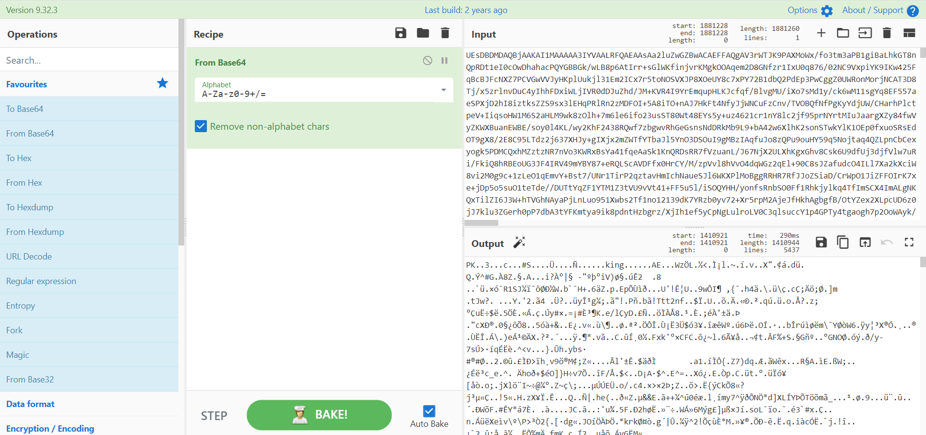Select To Base64 operation
Viewport: 926px width, 435px height.
[89, 109]
